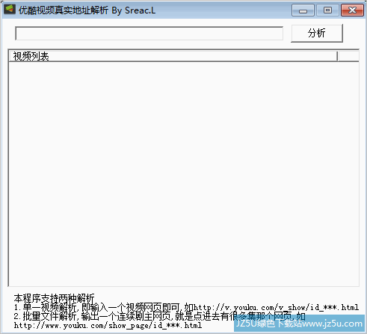Click the example URL http://v.youku.com/v_show/id_***.html
This screenshot has width=367, height=334.
tap(276, 307)
